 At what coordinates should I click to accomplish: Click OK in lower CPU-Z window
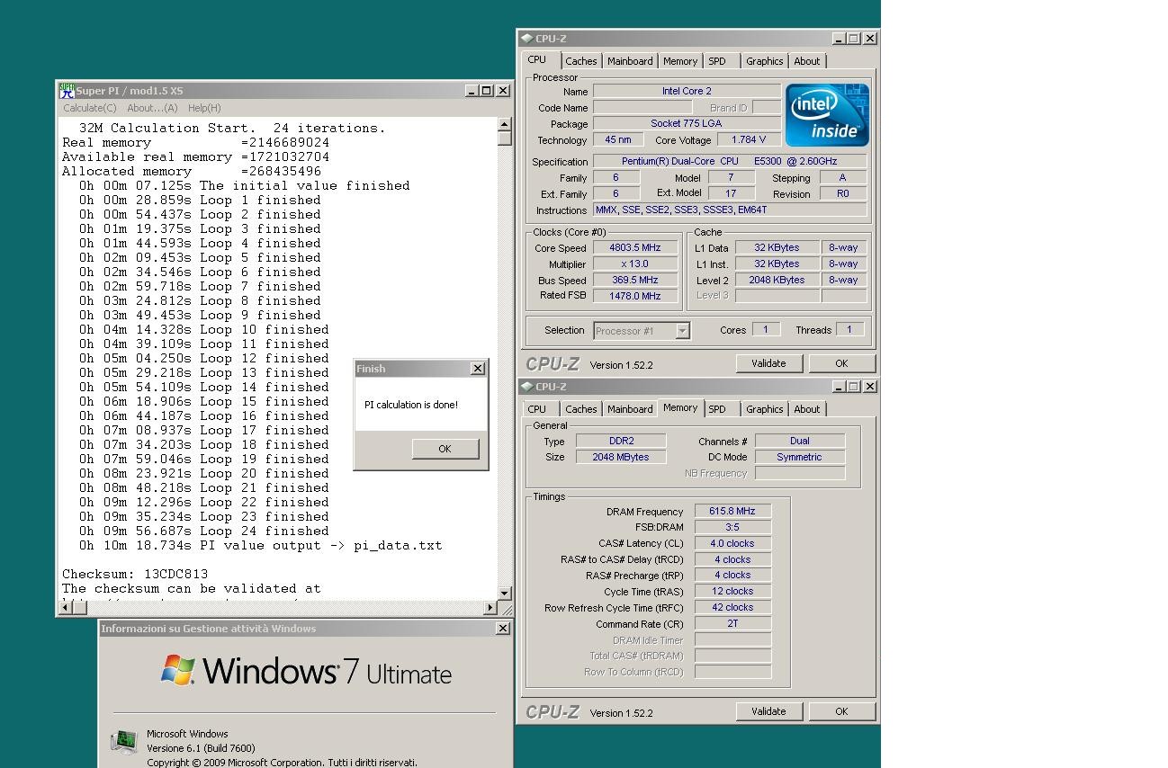tap(841, 711)
